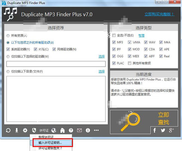Click 选择 link for directory/file selection
Viewport: 182px width, 151px height.
(x=102, y=71)
